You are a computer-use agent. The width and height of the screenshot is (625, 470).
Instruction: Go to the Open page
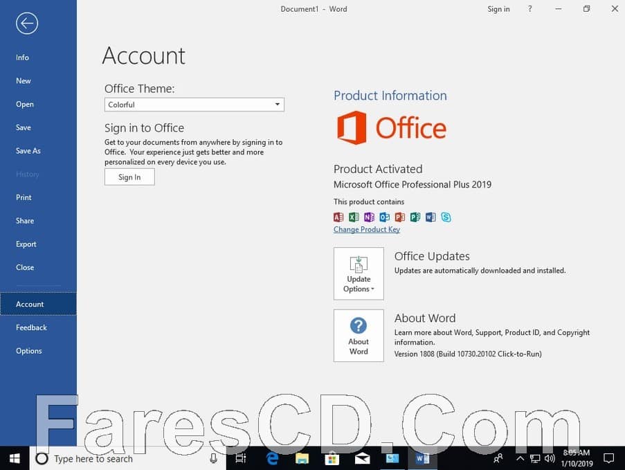[x=25, y=104]
